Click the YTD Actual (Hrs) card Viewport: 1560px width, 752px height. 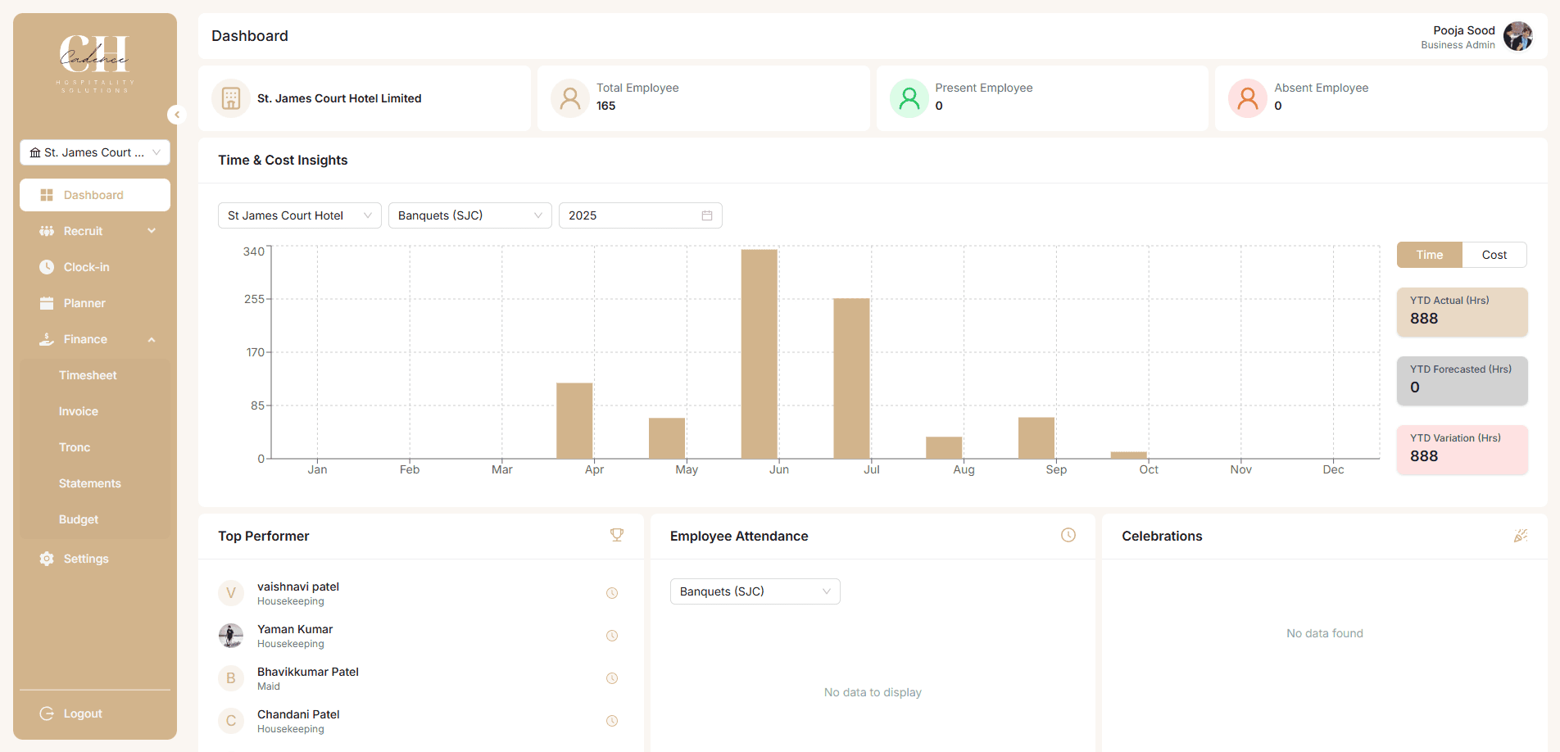(x=1462, y=311)
